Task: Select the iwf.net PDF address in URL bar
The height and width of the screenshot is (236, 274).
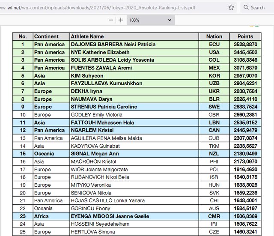Action: (x=98, y=8)
